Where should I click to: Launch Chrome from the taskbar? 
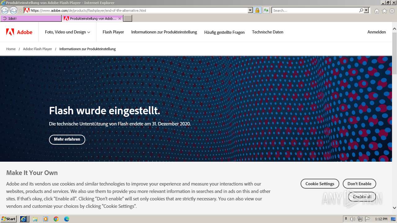(56, 219)
